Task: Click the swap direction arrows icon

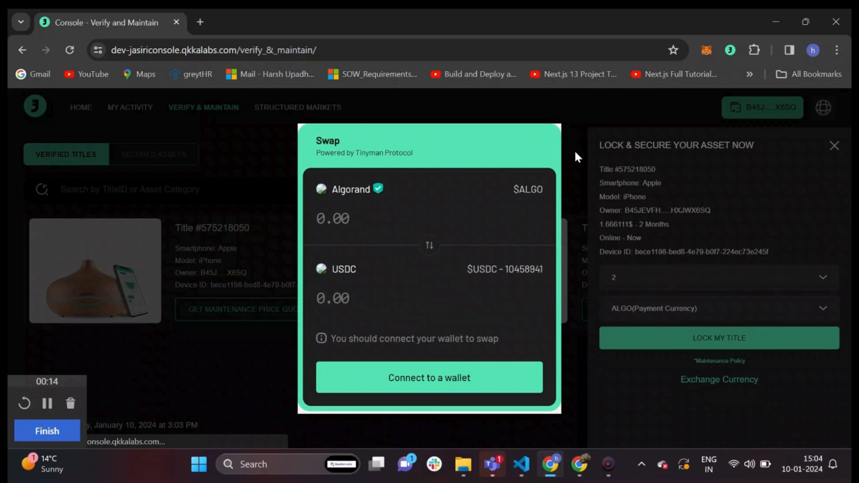Action: [x=429, y=245]
